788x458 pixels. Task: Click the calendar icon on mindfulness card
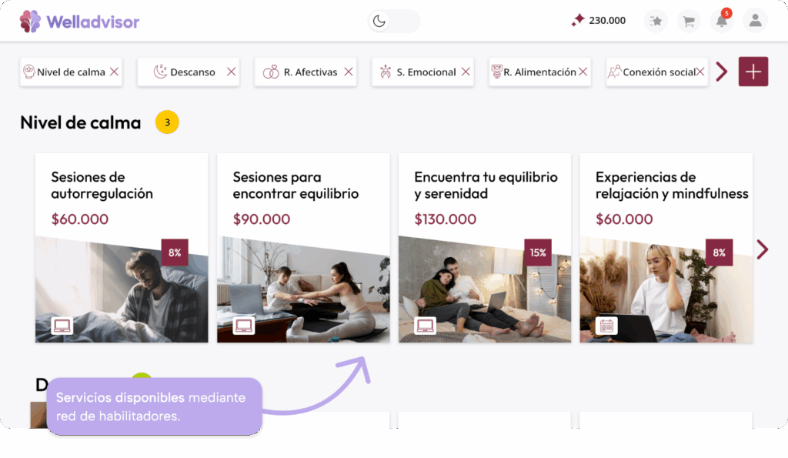(x=606, y=326)
